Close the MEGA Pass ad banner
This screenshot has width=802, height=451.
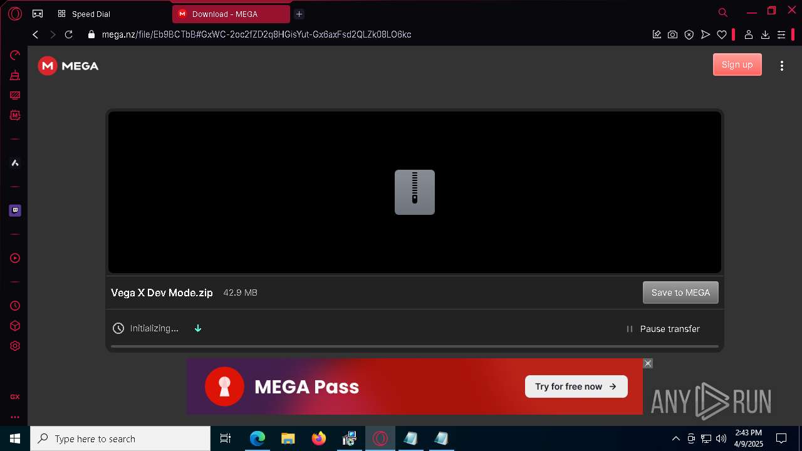coord(648,363)
